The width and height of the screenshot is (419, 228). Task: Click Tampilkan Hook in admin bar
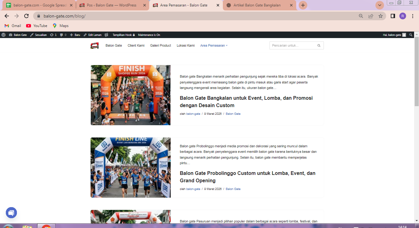tap(123, 35)
